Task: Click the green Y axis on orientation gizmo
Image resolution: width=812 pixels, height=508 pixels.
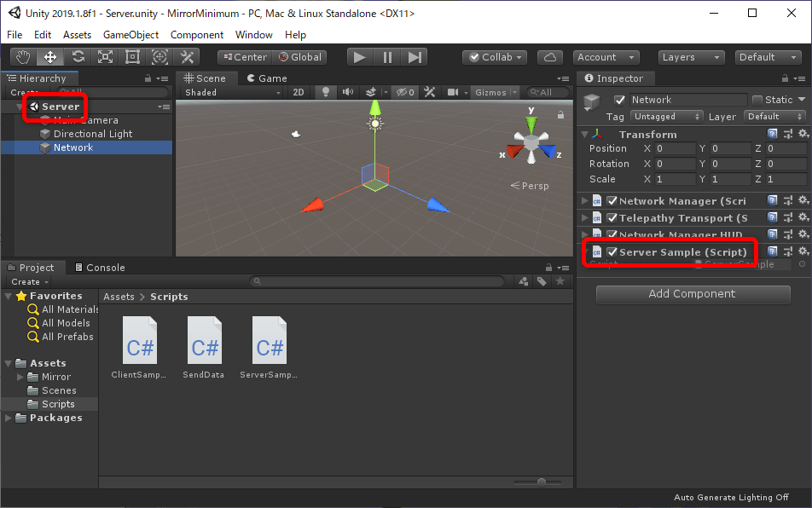Action: click(531, 123)
